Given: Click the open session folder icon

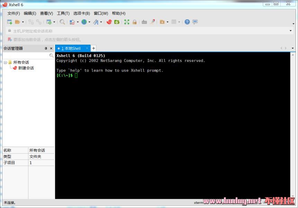Looking at the screenshot, I should (17, 22).
